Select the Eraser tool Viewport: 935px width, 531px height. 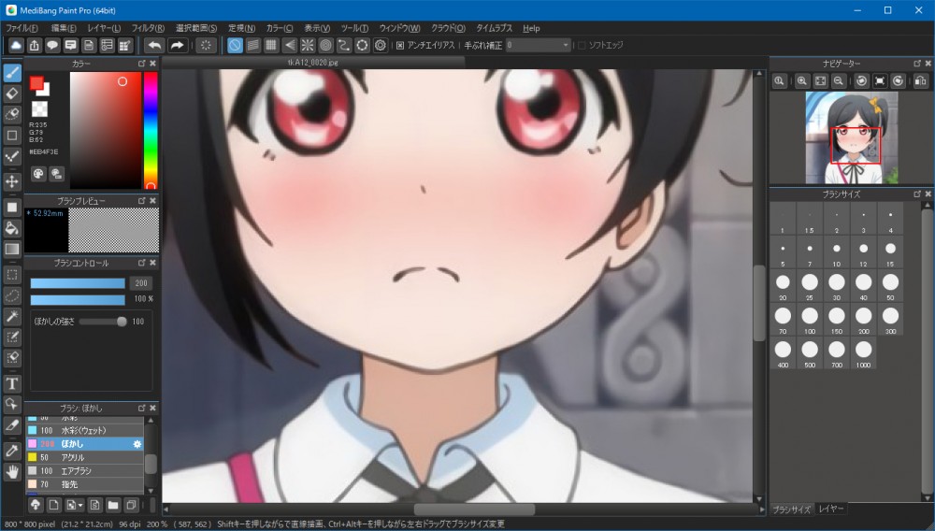[x=12, y=93]
